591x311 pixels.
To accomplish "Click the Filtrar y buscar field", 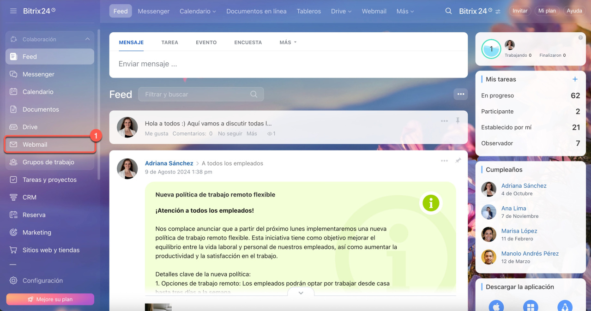I will coord(196,94).
